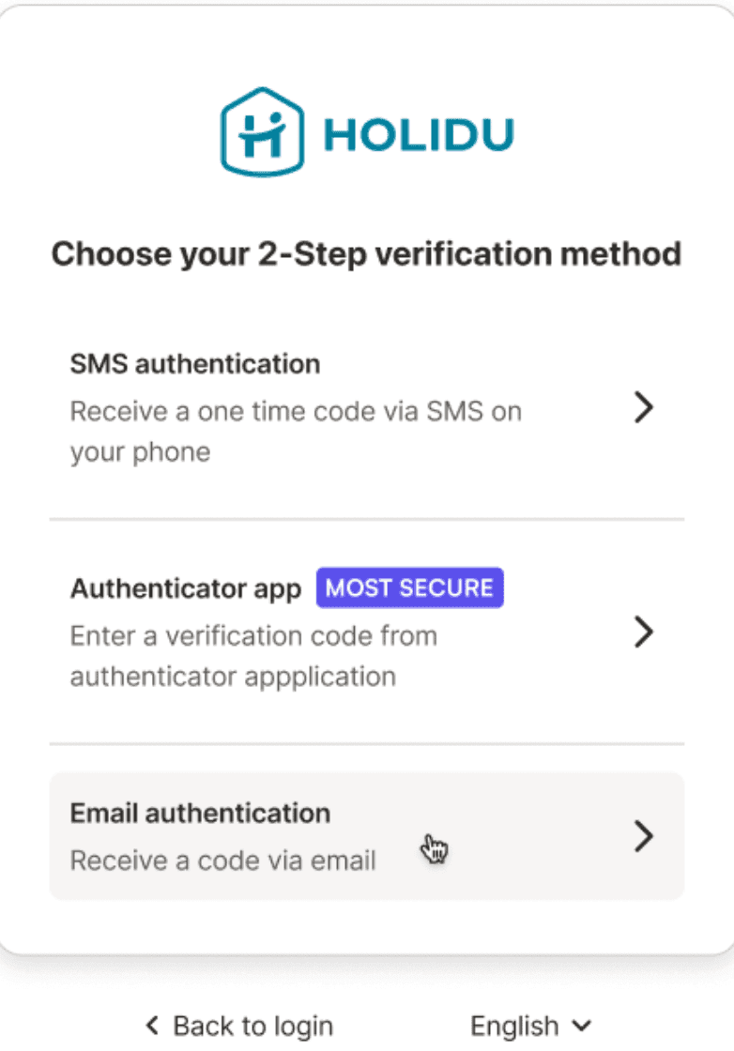Click divider line below SMS authentication option

click(366, 519)
